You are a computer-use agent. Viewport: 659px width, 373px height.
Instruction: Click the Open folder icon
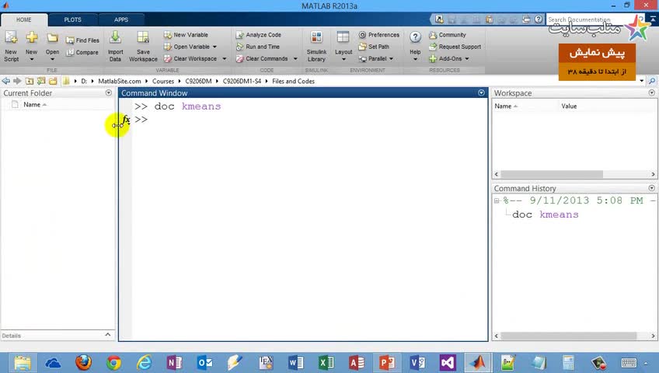[53, 39]
